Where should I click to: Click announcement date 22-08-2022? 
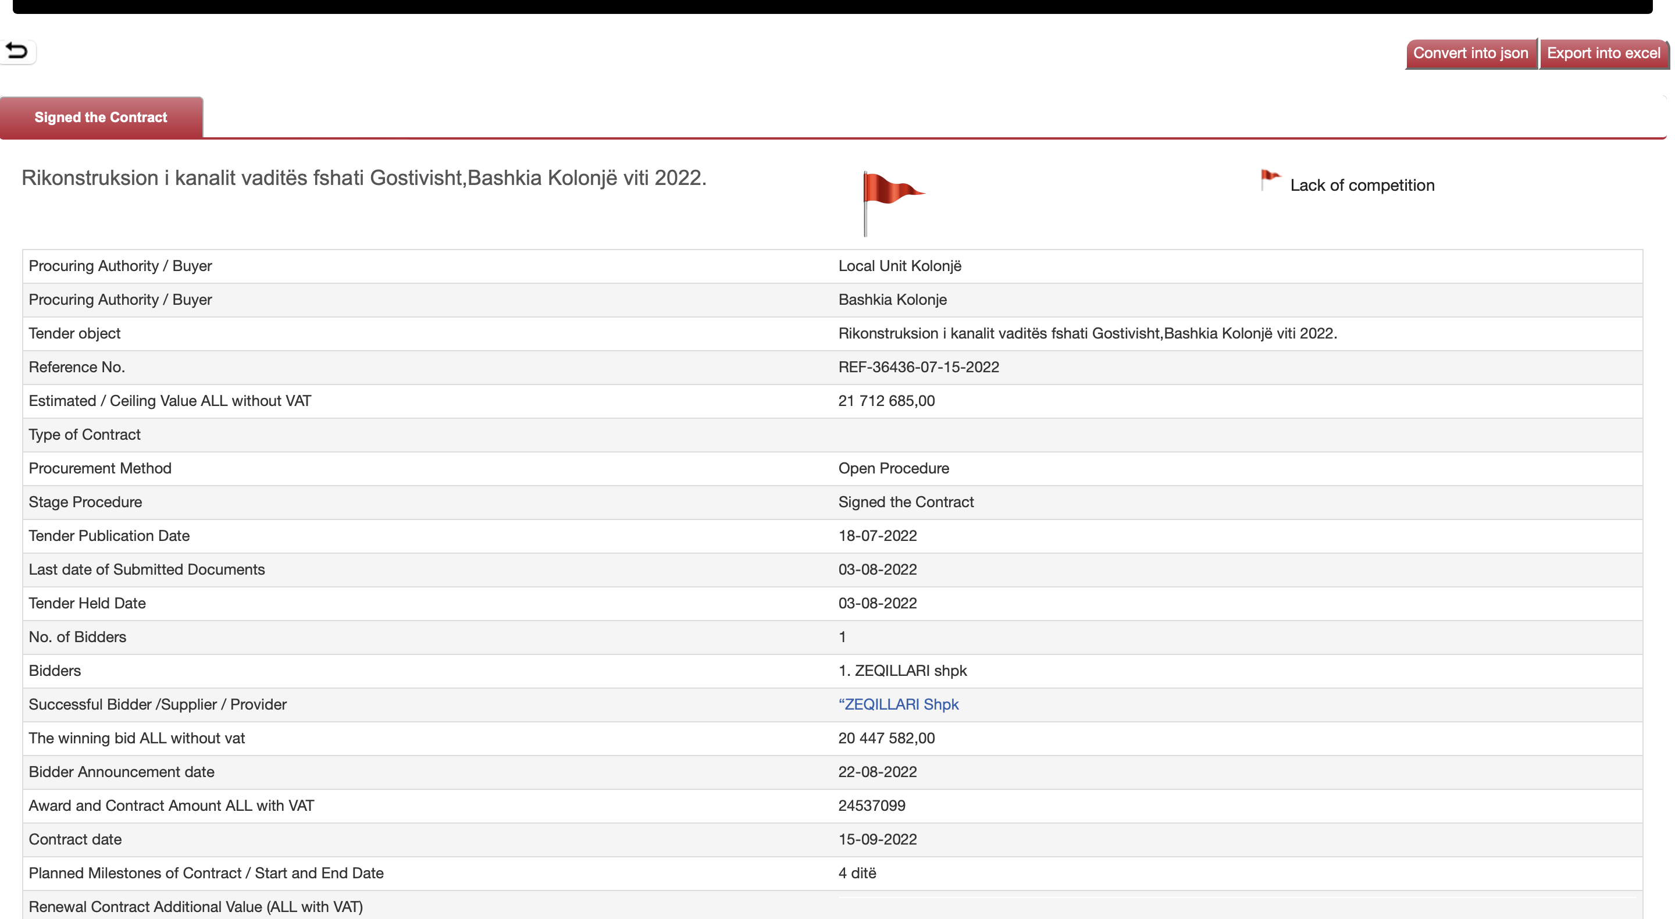coord(877,772)
